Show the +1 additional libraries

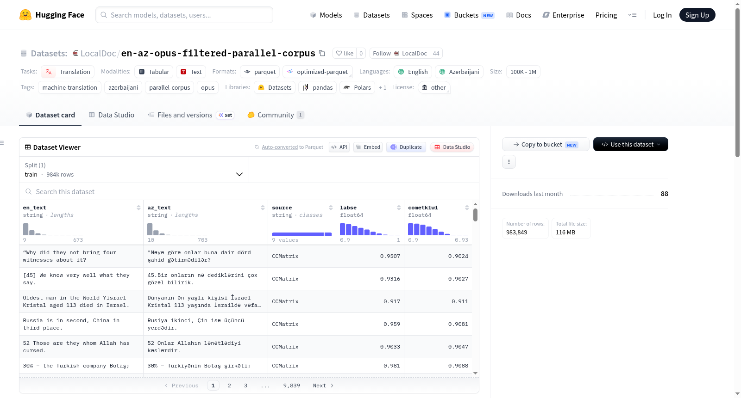(383, 87)
